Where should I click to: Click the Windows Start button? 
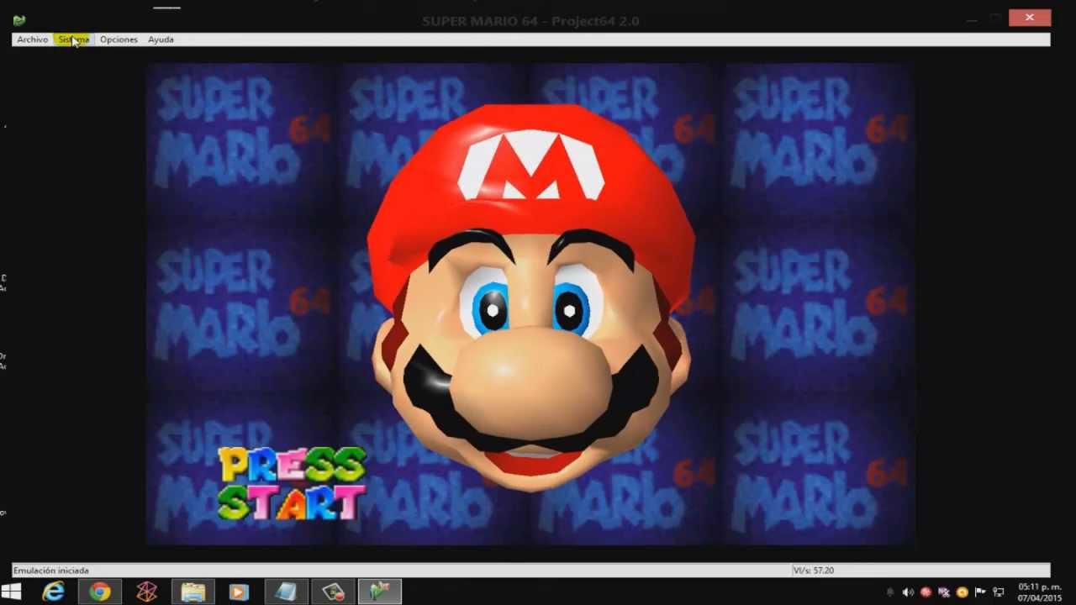[11, 592]
